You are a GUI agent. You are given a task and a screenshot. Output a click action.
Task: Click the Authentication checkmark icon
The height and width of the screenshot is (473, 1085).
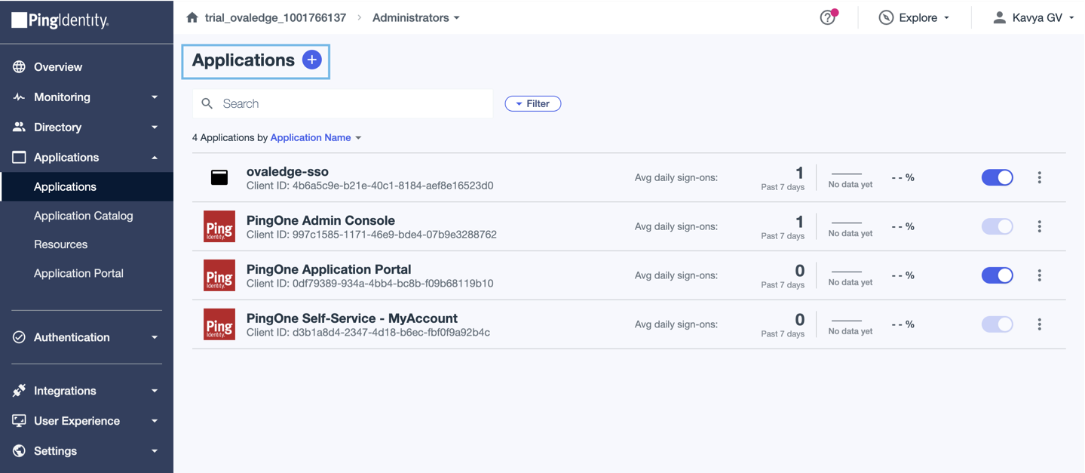pyautogui.click(x=19, y=337)
